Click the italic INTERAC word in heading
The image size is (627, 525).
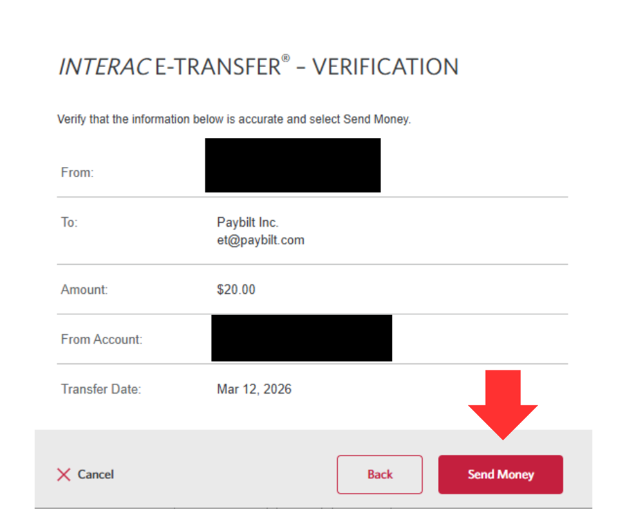(x=104, y=67)
